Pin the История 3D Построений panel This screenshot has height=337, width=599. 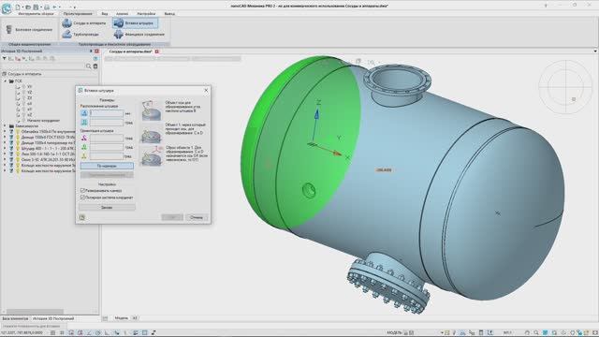91,51
